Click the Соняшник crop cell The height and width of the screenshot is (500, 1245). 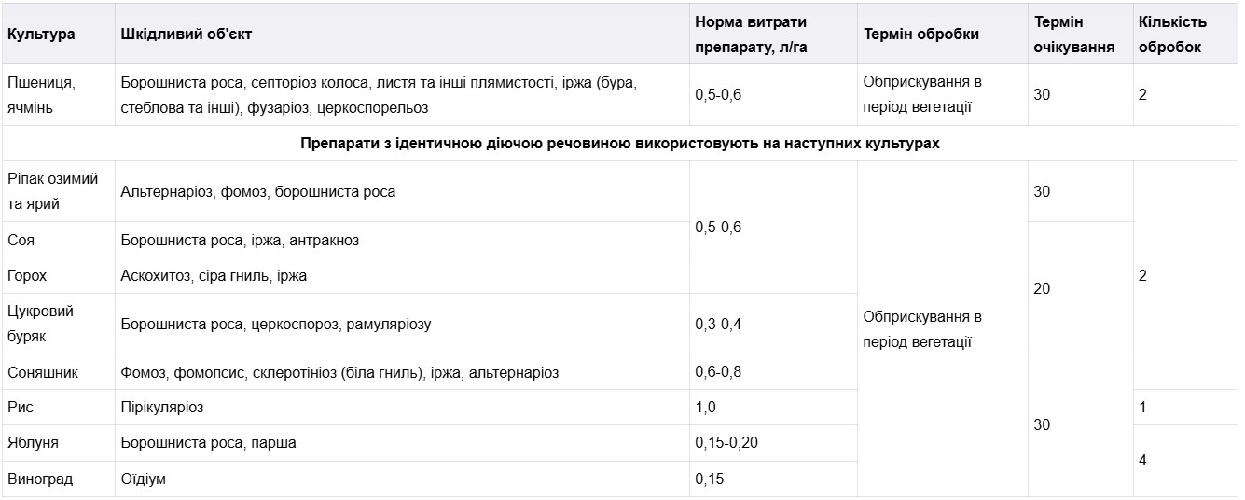pos(43,372)
